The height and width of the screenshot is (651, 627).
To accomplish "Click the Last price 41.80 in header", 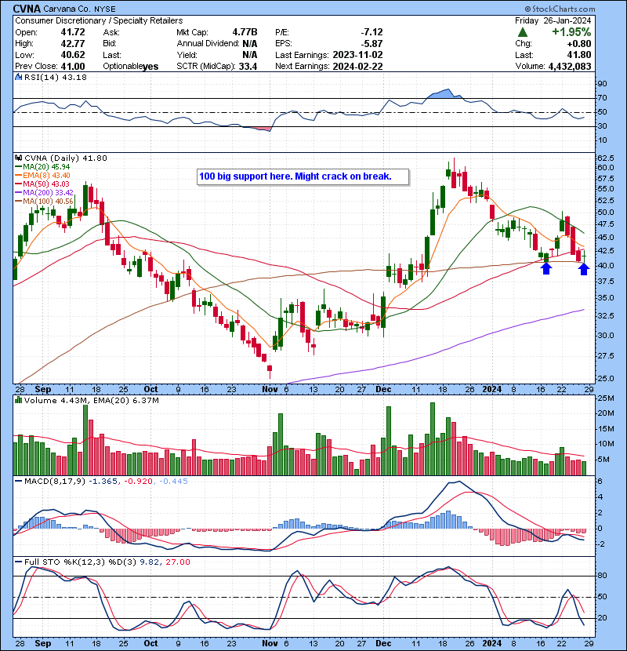I will pos(579,55).
